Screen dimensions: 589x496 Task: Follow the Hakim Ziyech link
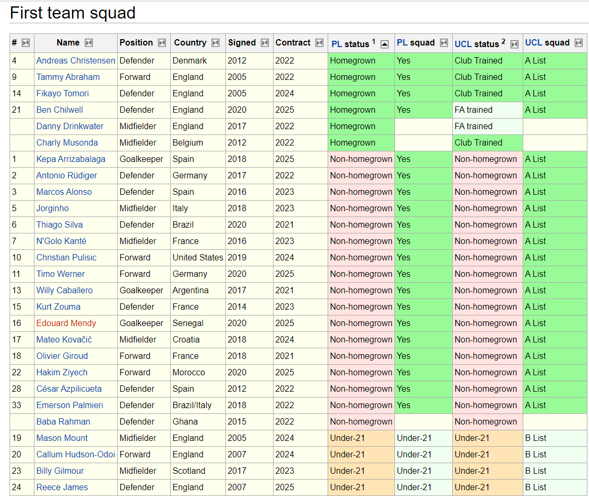click(61, 373)
